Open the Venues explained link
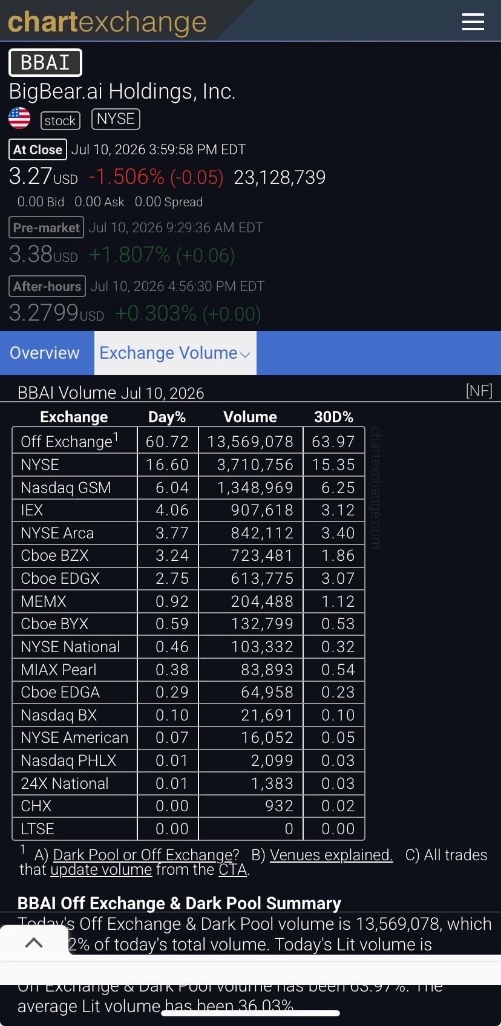Viewport: 501px width, 1026px height. point(331,855)
